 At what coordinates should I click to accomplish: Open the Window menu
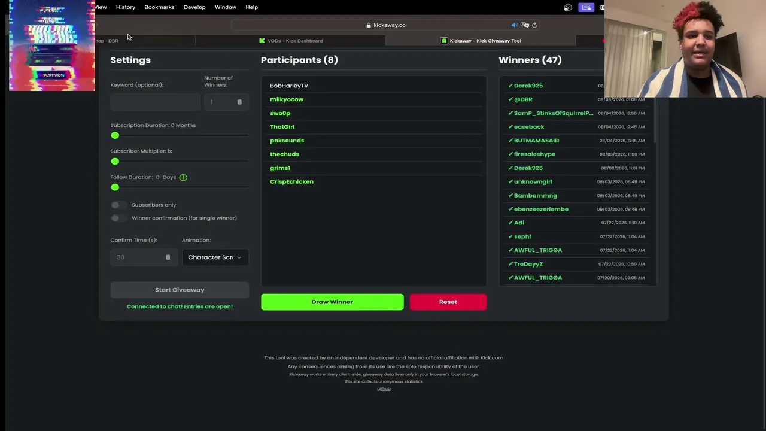pos(226,7)
